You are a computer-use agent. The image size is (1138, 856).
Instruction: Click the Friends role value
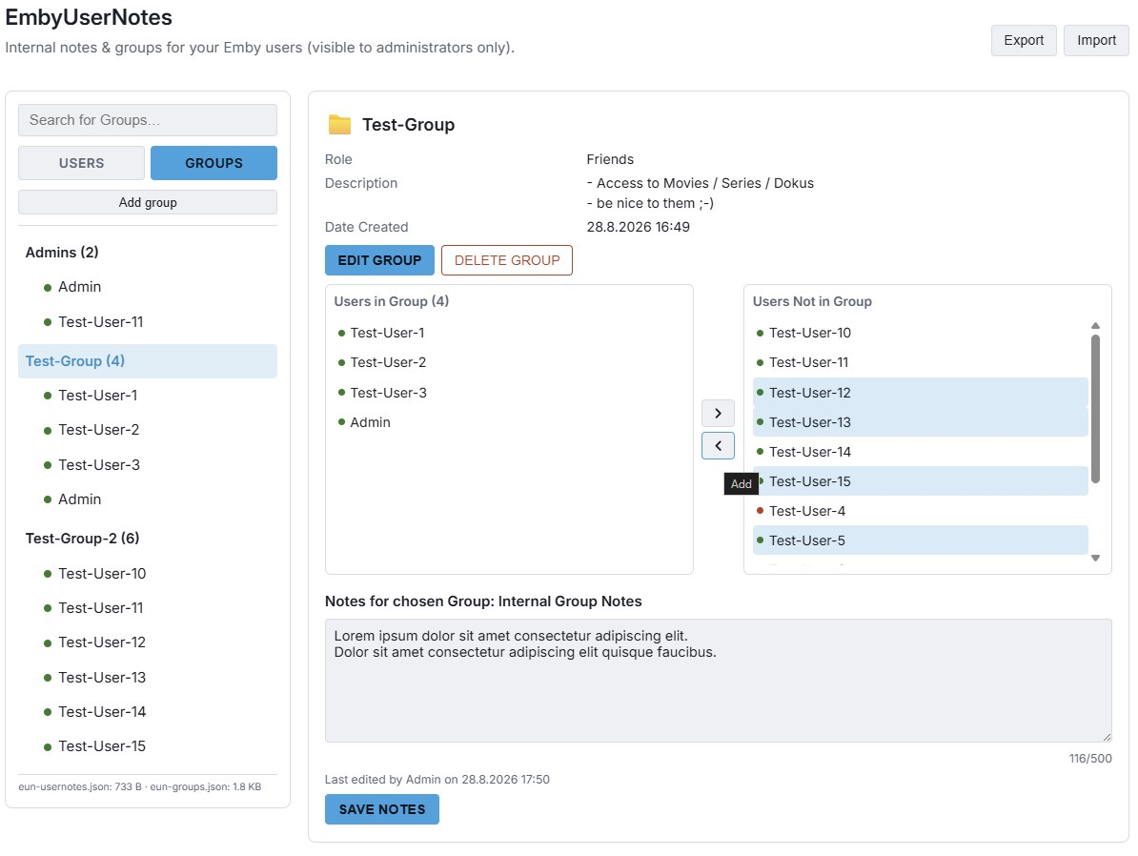tap(610, 160)
